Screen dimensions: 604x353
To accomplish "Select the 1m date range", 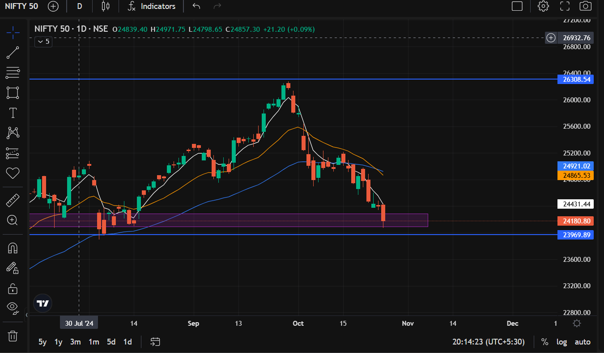I will tap(94, 342).
